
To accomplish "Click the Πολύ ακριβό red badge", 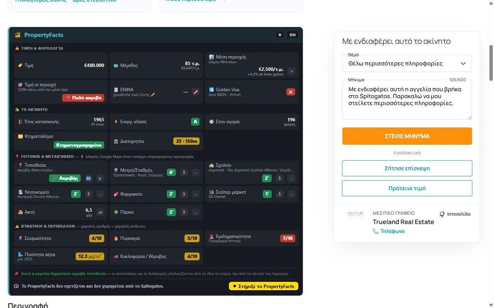I will [83, 98].
